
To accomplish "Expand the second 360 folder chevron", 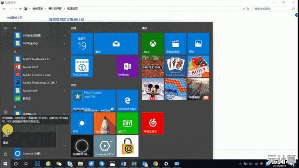I will [64, 43].
